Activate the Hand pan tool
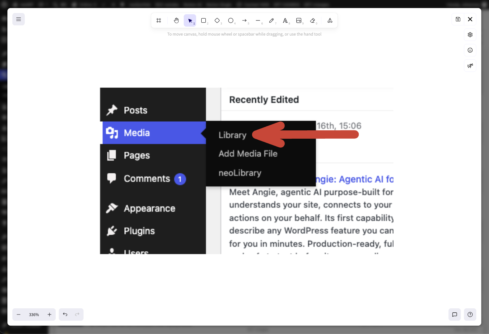The height and width of the screenshot is (334, 489). [x=176, y=20]
